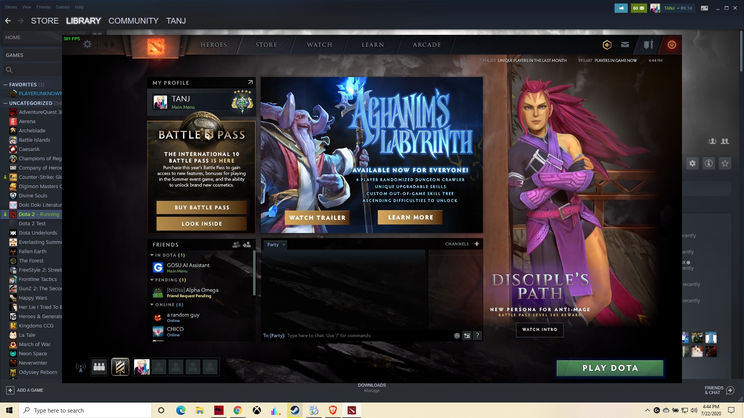Image resolution: width=744 pixels, height=418 pixels.
Task: Select GOSU.AI Assistant friend
Action: click(x=201, y=267)
